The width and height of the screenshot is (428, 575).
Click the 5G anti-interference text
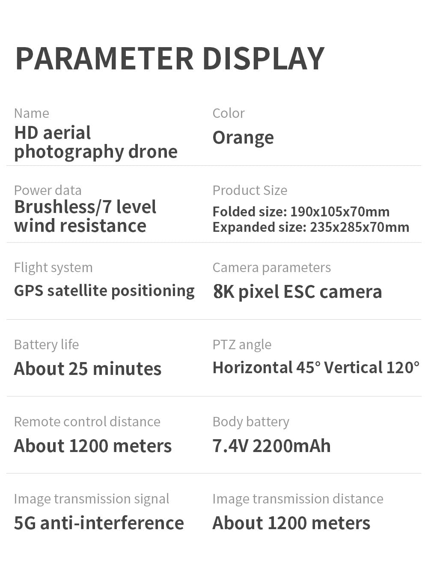(x=99, y=523)
